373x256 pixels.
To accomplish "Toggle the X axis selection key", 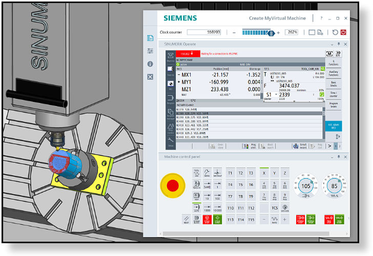I will click(264, 173).
